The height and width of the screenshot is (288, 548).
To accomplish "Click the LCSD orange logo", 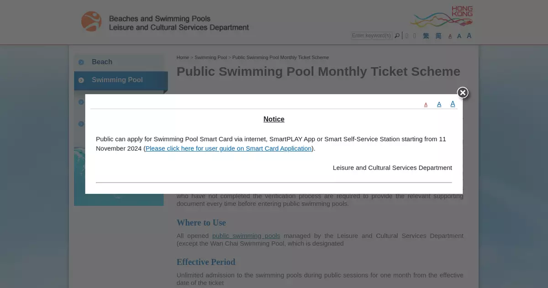I will [x=91, y=21].
